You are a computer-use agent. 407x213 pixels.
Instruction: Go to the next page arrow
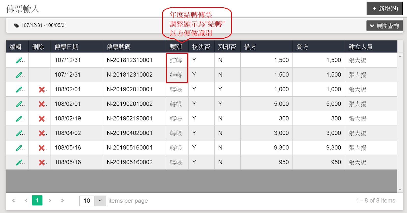50,201
